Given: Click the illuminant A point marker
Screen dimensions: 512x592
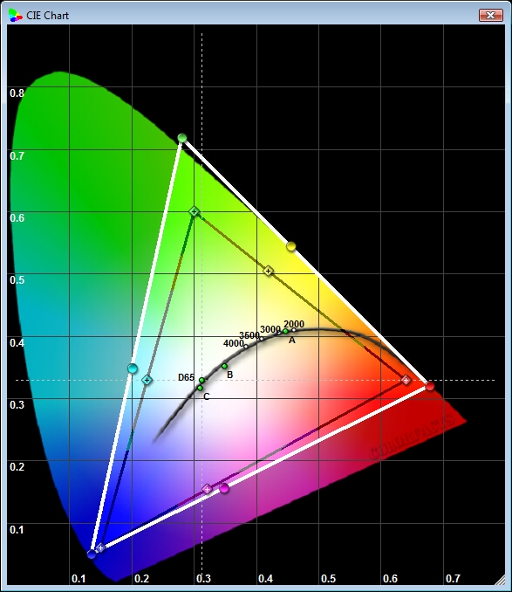Looking at the screenshot, I should 285,332.
